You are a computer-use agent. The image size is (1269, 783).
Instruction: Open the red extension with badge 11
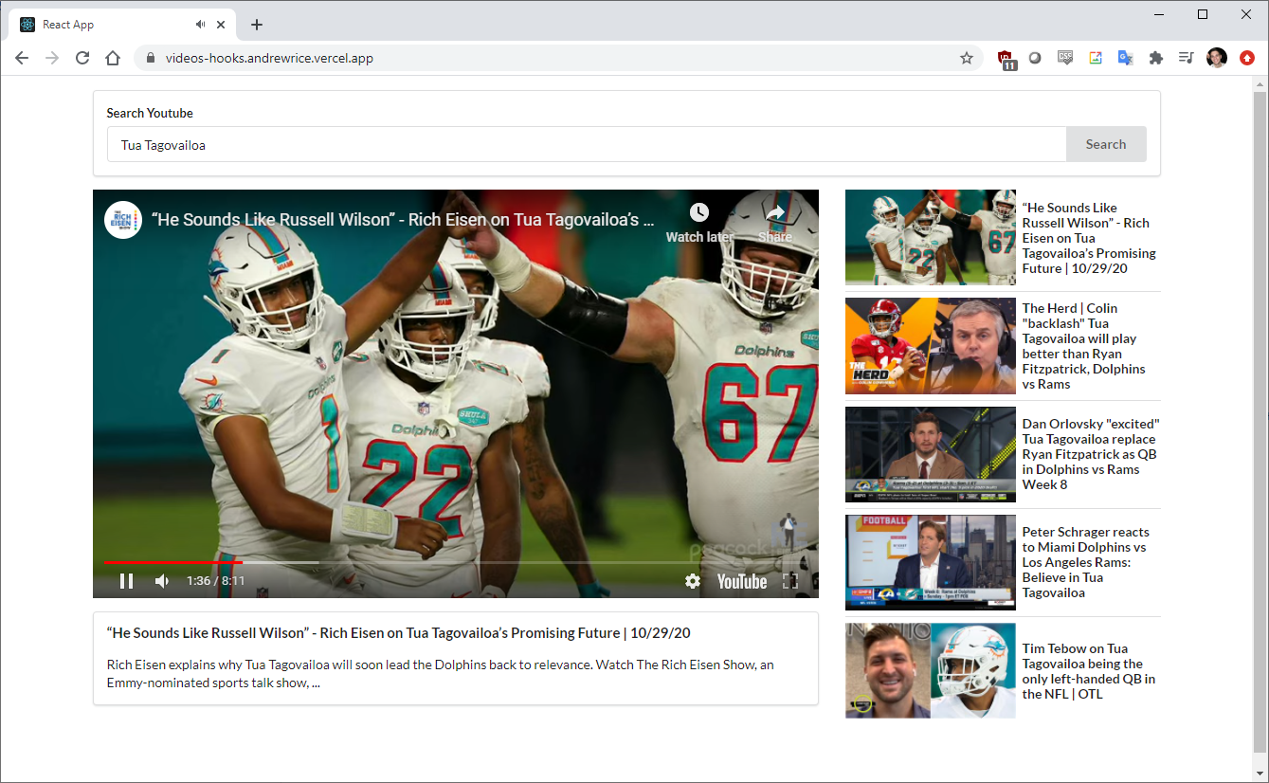coord(1006,59)
